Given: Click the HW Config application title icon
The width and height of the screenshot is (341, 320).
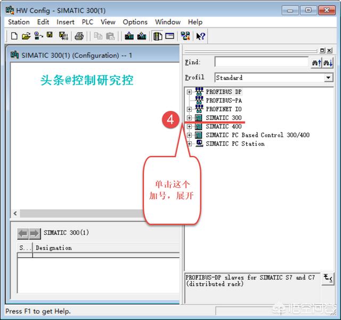Looking at the screenshot, I should [x=10, y=10].
